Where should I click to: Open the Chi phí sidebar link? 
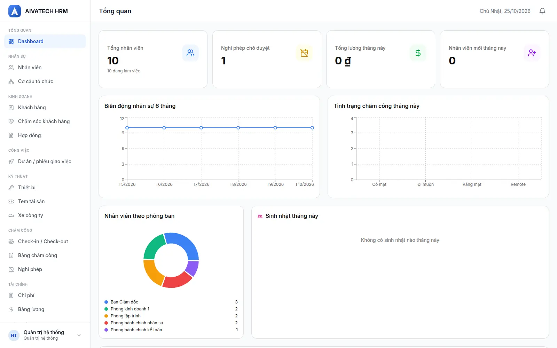pyautogui.click(x=45, y=295)
